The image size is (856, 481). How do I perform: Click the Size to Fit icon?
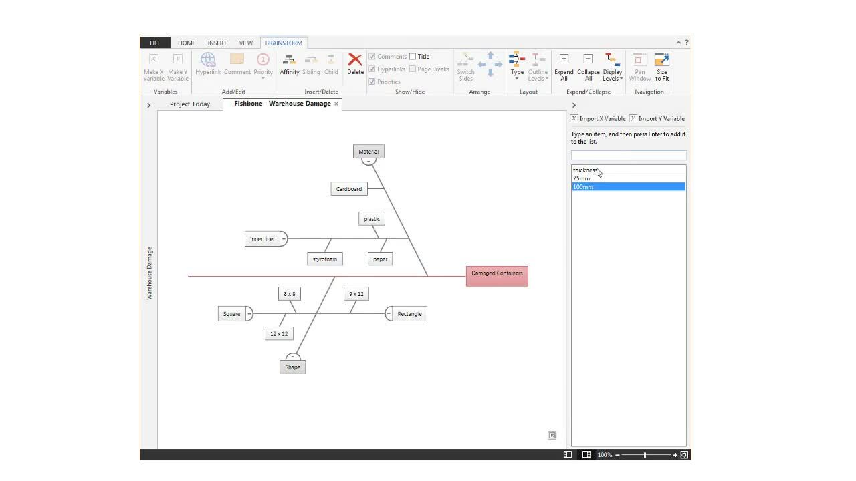(661, 59)
